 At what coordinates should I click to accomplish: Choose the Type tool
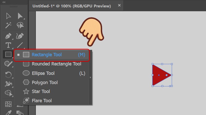(8, 45)
